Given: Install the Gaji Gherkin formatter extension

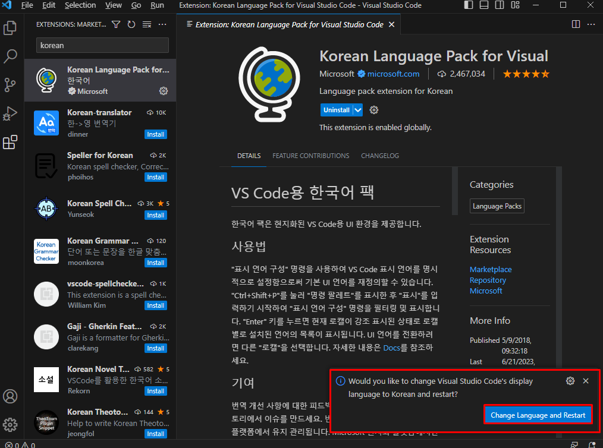Looking at the screenshot, I should [x=156, y=348].
